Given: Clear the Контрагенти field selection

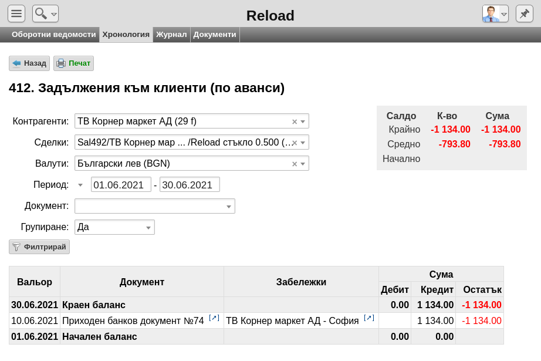Looking at the screenshot, I should point(295,122).
